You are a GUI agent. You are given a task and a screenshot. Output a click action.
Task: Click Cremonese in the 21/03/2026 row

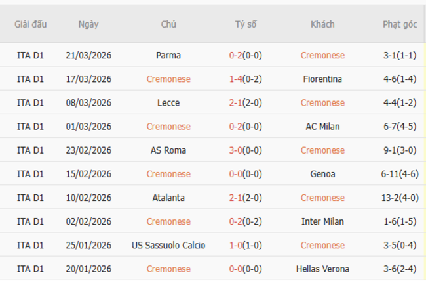coord(322,55)
